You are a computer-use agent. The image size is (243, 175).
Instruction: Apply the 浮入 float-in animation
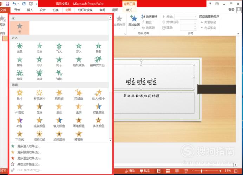click(x=79, y=48)
